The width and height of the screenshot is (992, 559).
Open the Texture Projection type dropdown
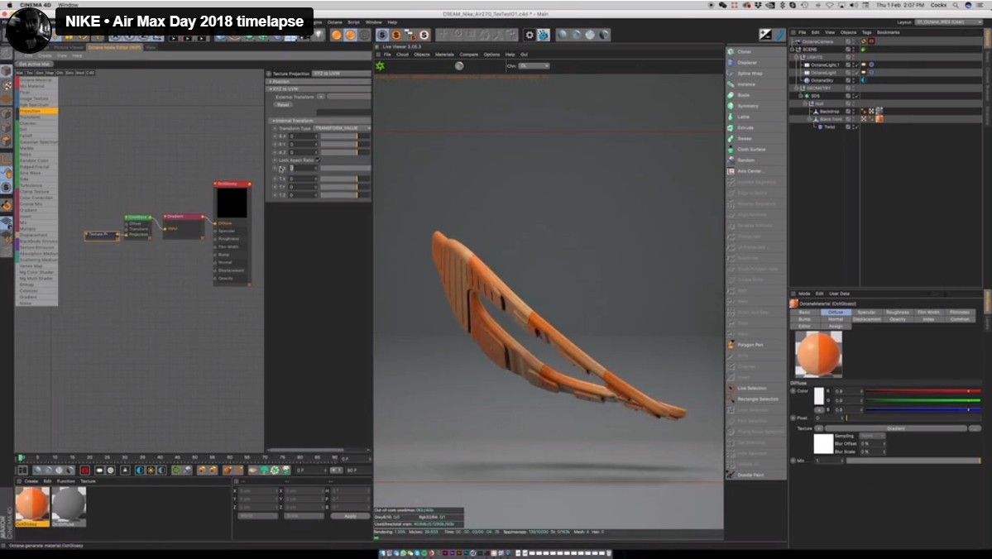click(x=341, y=74)
